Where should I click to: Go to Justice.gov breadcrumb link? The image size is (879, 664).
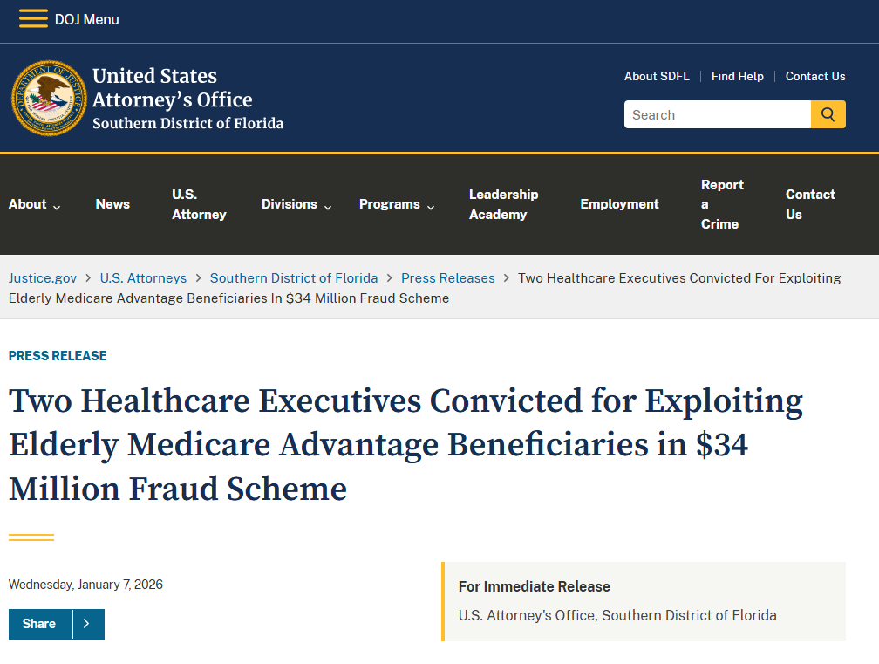click(43, 278)
